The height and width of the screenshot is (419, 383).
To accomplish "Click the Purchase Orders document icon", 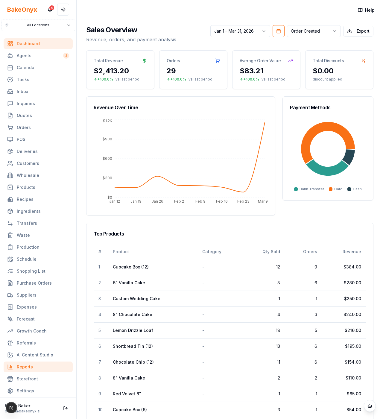I will pos(10,283).
